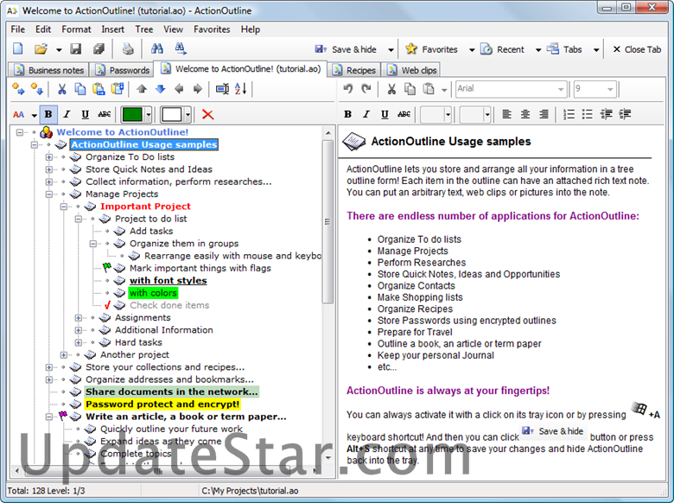Click the tree Copy icon
This screenshot has width=674, height=503.
tap(80, 89)
